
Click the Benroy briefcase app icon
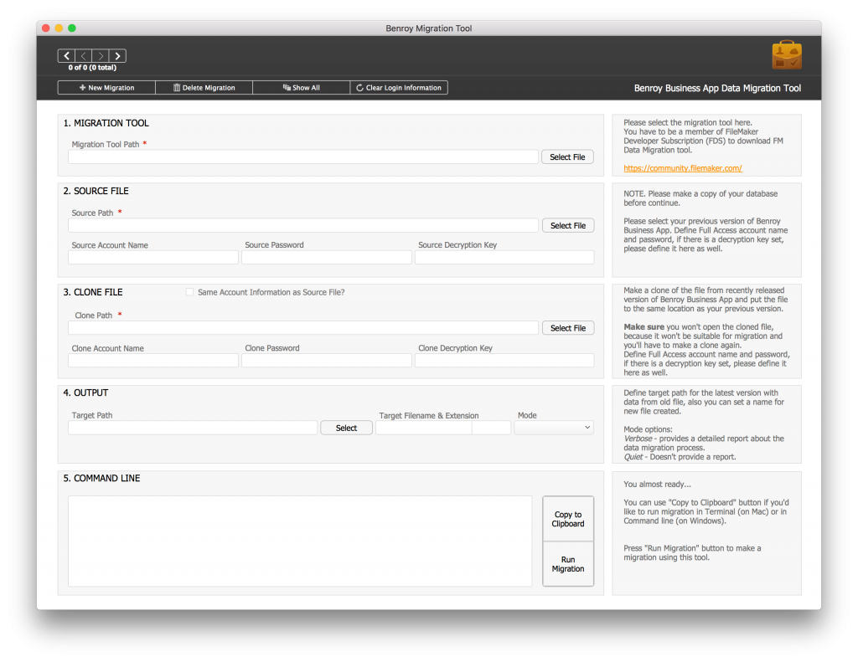coord(786,56)
